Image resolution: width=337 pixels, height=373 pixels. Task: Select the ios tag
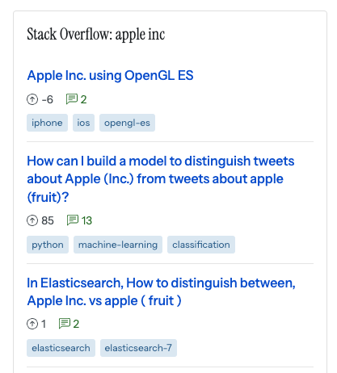click(x=83, y=123)
